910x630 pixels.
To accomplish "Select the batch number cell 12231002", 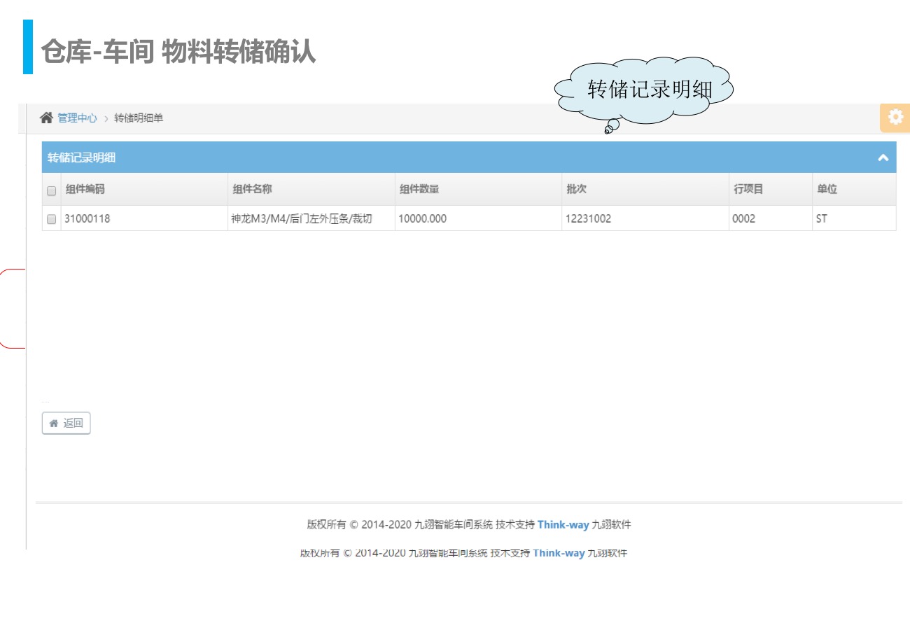I will pyautogui.click(x=588, y=218).
